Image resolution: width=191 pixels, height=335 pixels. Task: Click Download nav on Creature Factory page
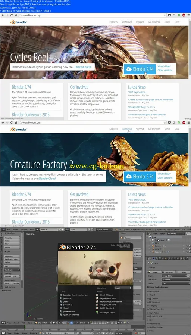coord(127,129)
